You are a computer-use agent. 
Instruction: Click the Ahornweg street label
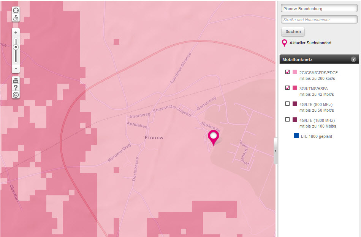point(140,115)
